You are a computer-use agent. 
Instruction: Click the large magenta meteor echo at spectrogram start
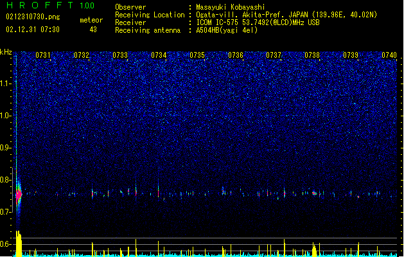pos(19,195)
